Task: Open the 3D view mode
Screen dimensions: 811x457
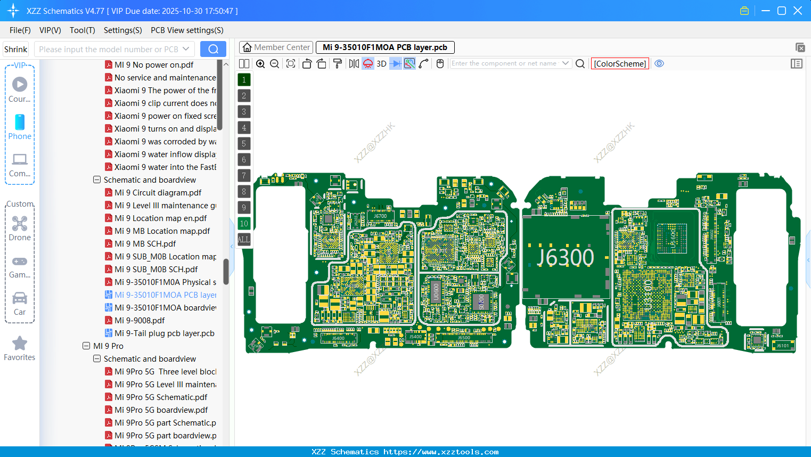Action: [381, 63]
